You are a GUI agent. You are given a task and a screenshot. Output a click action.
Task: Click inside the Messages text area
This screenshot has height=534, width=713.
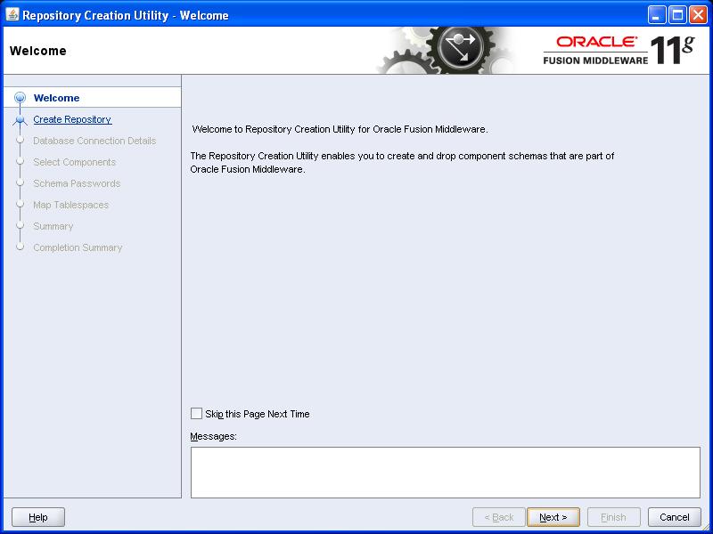[445, 473]
